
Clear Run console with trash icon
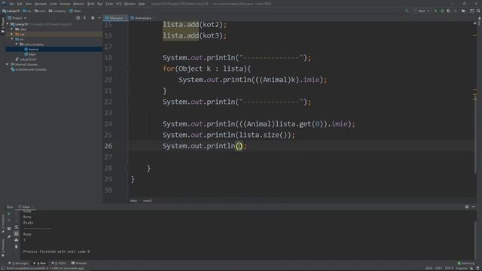click(17, 246)
